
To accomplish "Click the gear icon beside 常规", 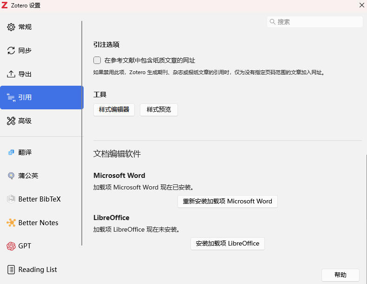I will coord(11,27).
